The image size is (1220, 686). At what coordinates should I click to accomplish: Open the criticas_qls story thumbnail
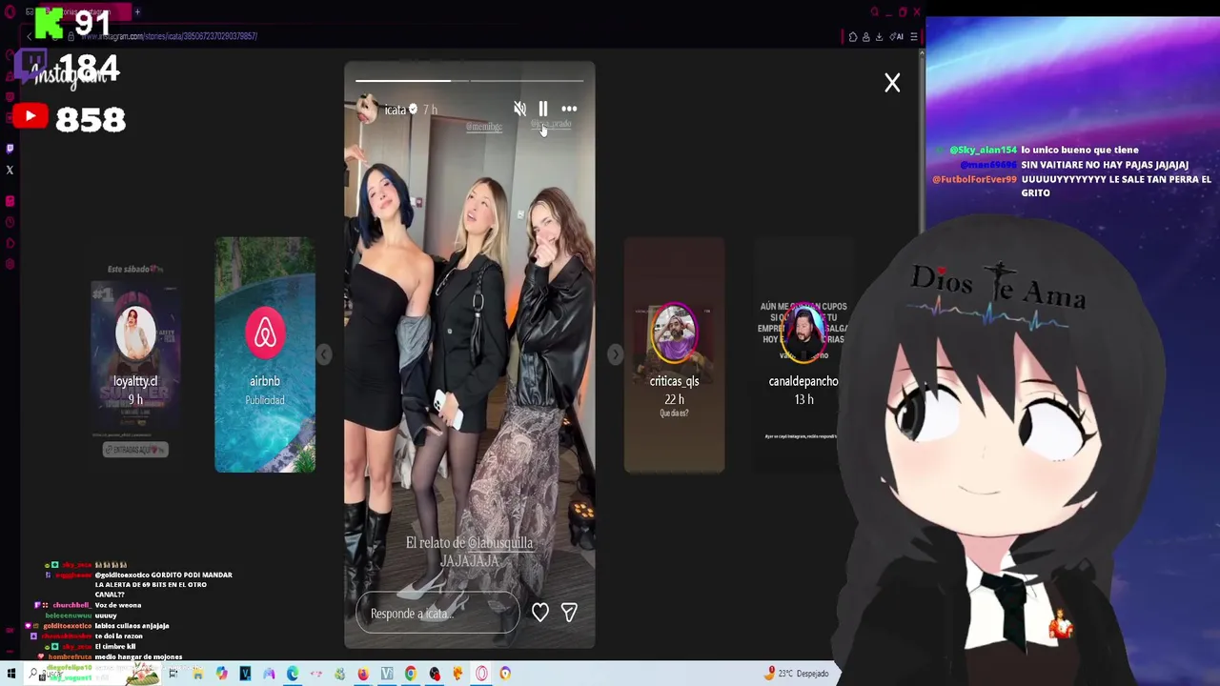tap(674, 354)
